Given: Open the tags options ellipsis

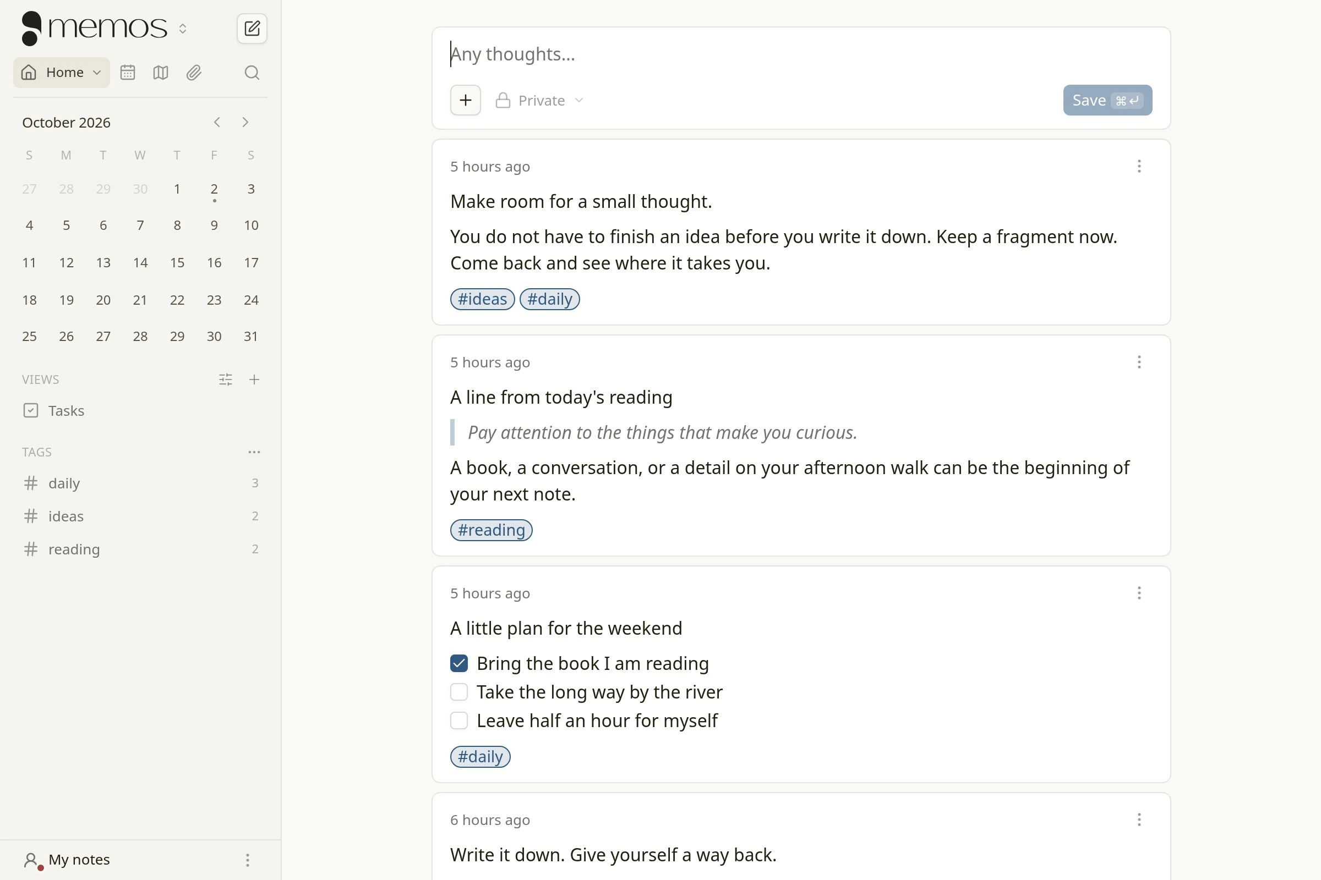Looking at the screenshot, I should coord(254,452).
